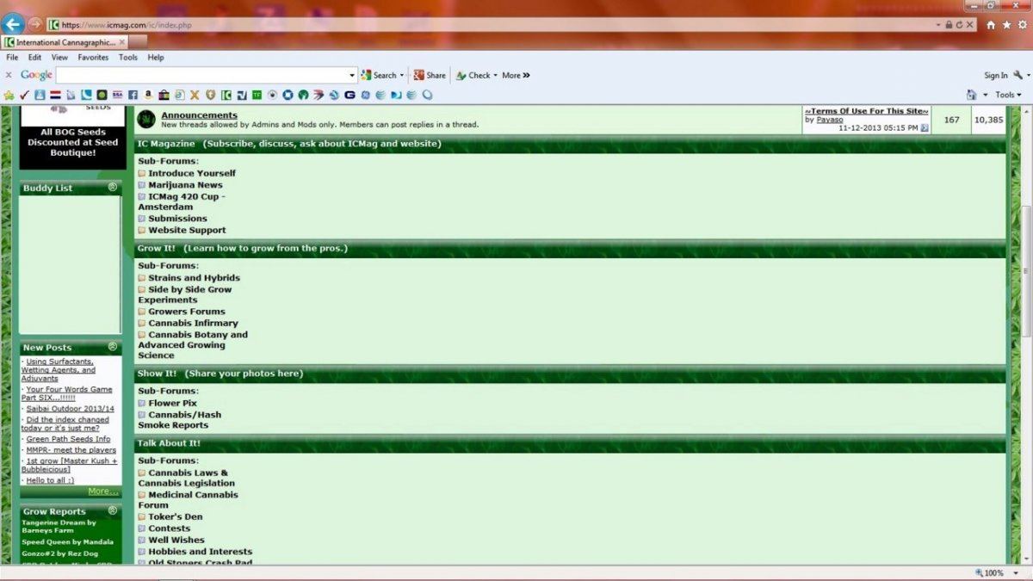
Task: Open Saibai Outdoor 2013/14 new post
Action: coord(70,409)
